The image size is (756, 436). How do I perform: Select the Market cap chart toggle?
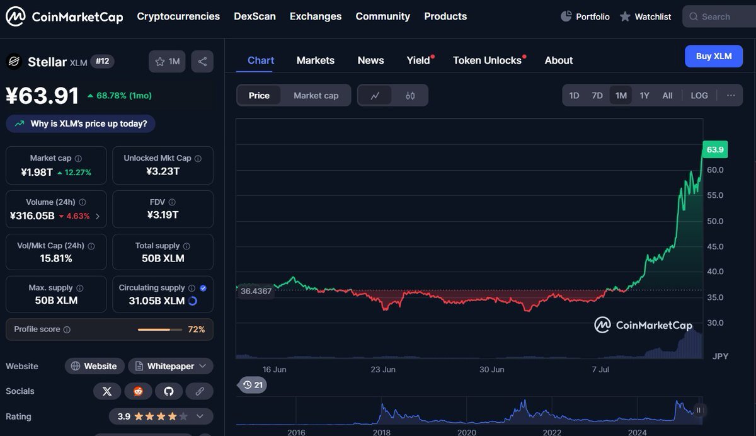(316, 96)
